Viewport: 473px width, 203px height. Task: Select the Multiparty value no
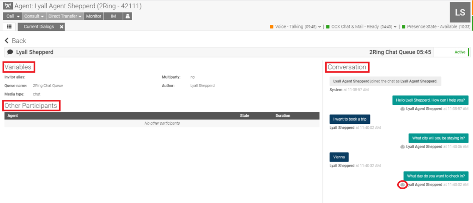[x=193, y=77]
